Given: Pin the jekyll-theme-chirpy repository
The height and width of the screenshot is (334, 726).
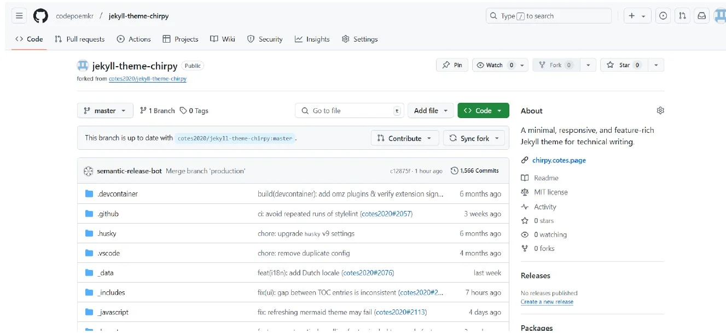Looking at the screenshot, I should [x=451, y=65].
